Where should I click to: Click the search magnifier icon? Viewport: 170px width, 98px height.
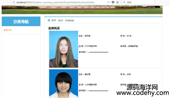click(x=124, y=2)
